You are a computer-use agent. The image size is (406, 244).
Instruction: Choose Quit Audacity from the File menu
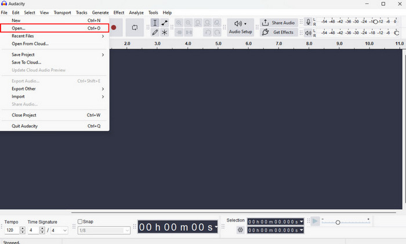tap(55, 126)
